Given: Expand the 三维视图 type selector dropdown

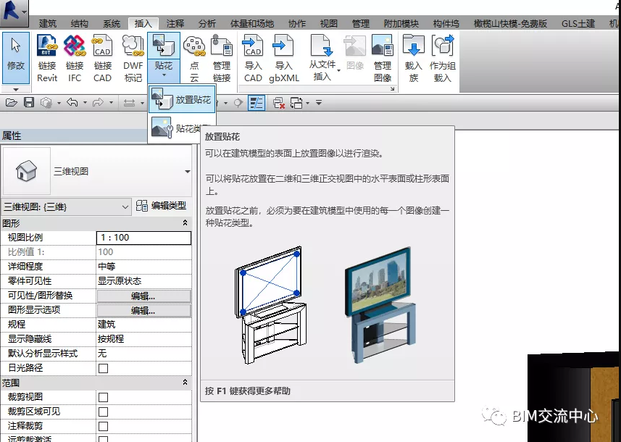Looking at the screenshot, I should click(187, 172).
